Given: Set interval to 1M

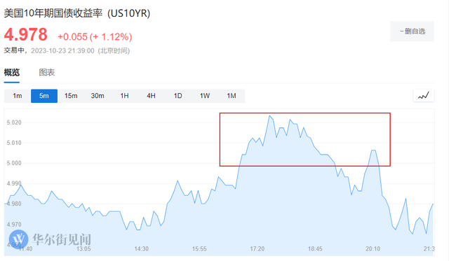Looking at the screenshot, I should (x=232, y=96).
